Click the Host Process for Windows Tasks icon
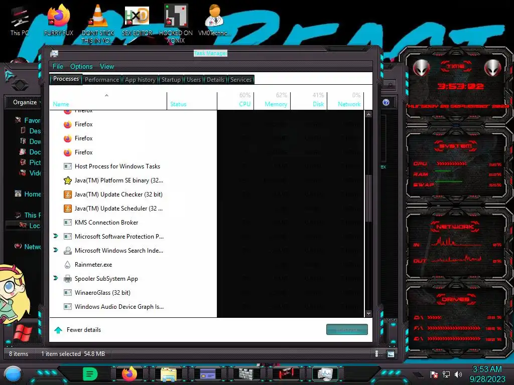The height and width of the screenshot is (385, 514). [68, 166]
